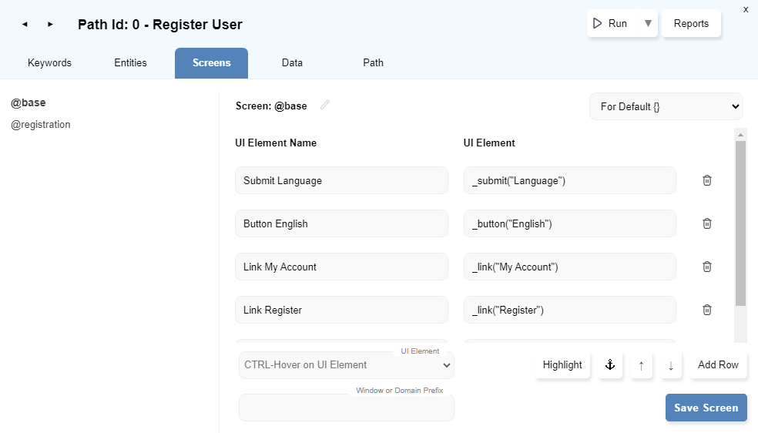Delete the Submit Language row
Viewport: 758px width, 433px height.
tap(706, 180)
